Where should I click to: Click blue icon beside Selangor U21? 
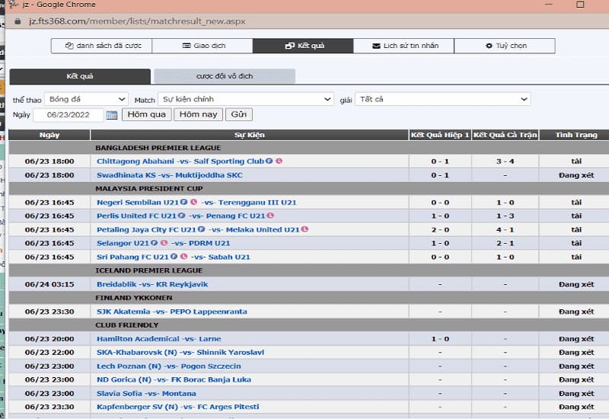pos(155,242)
